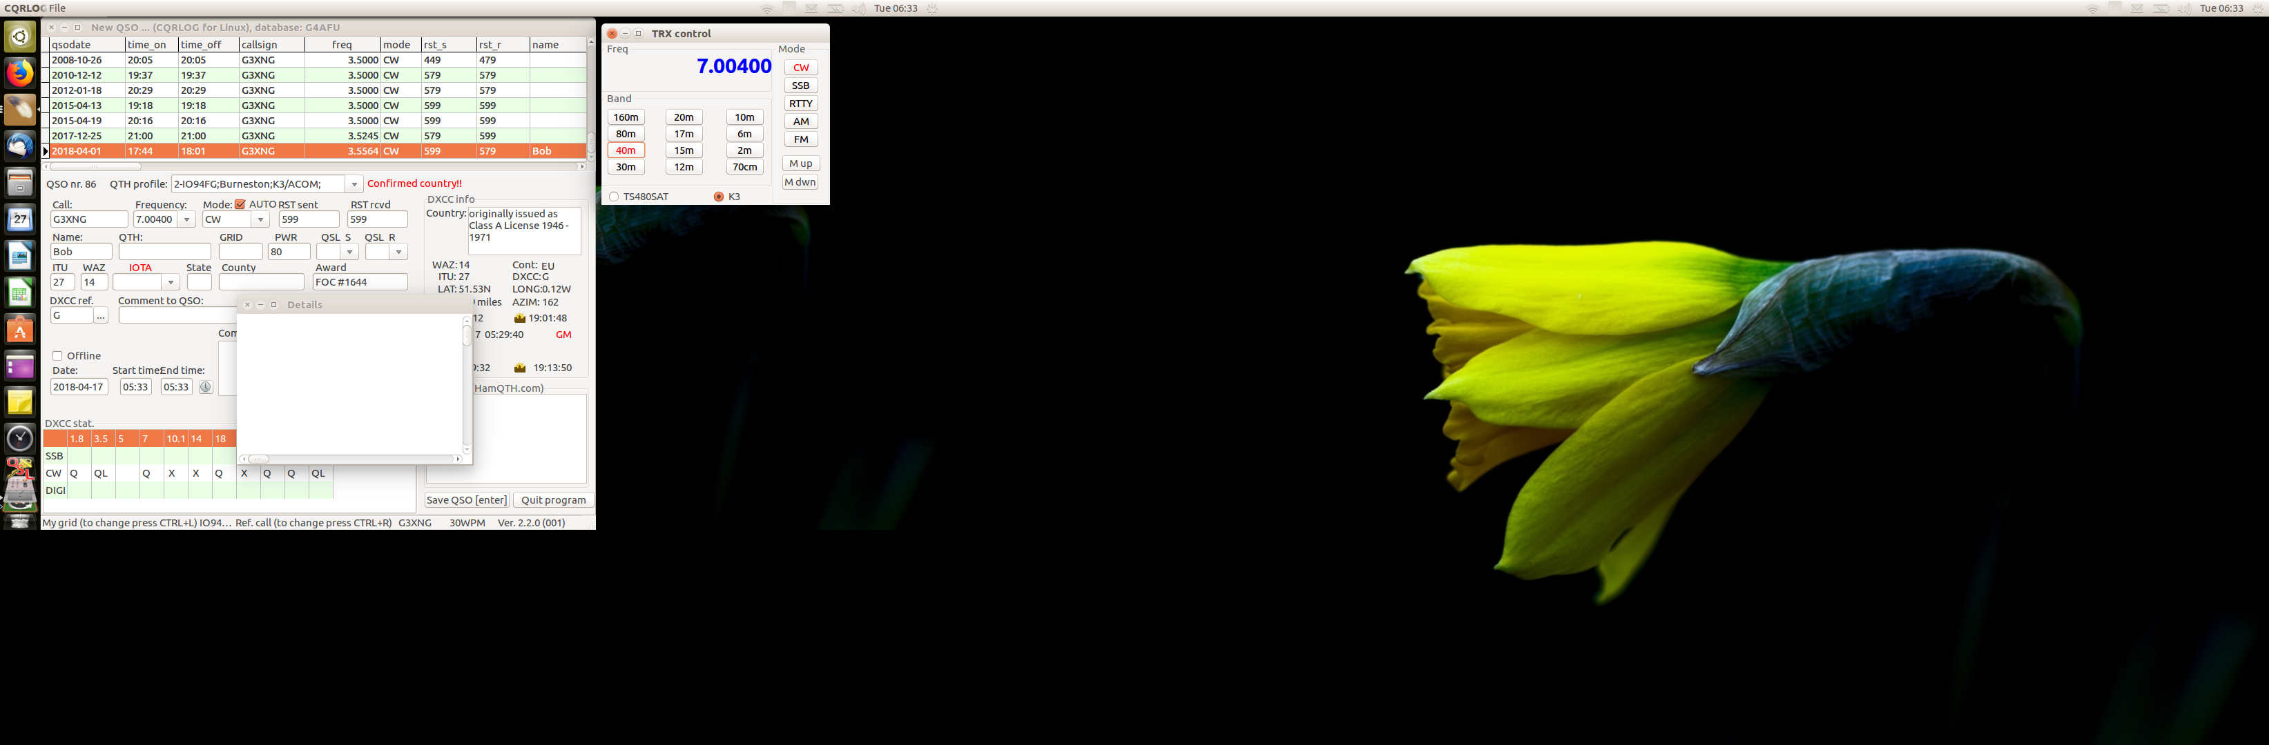Viewport: 2269px width, 745px height.
Task: Open Ubuntu Software Center dock icon
Action: 19,329
